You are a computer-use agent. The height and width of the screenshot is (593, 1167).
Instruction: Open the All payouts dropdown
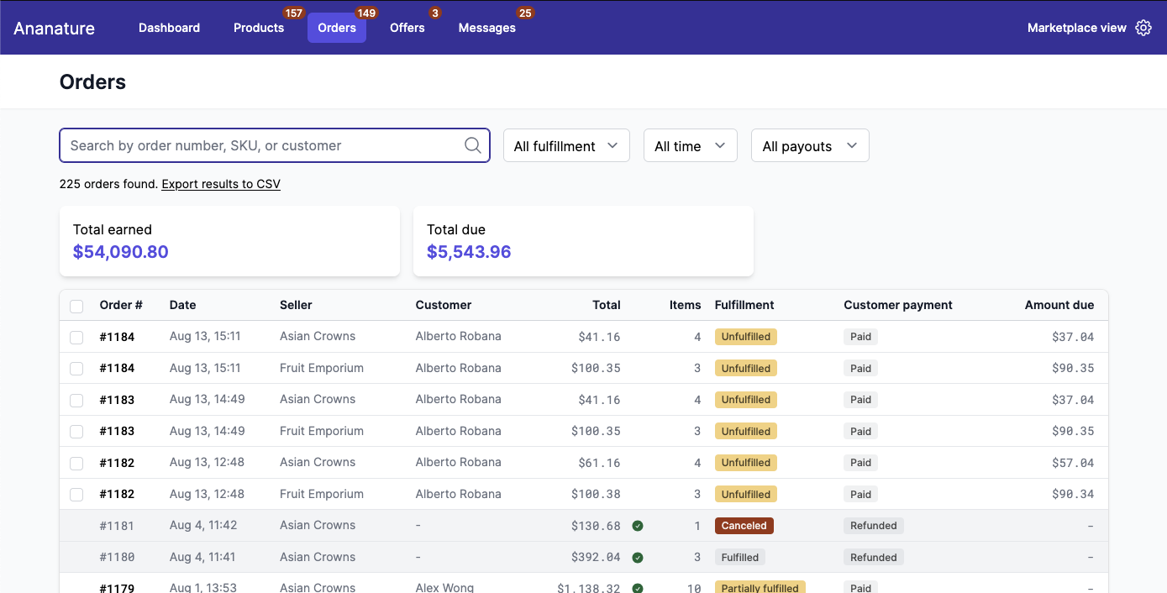809,145
